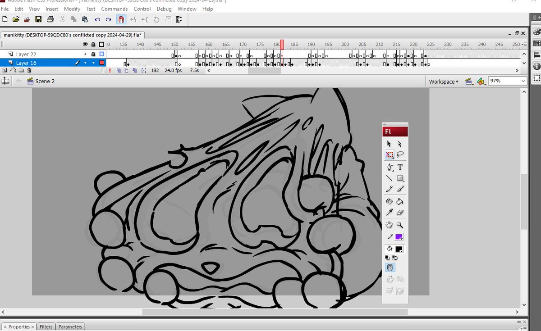
Task: Select the Lasso tool
Action: (x=400, y=155)
